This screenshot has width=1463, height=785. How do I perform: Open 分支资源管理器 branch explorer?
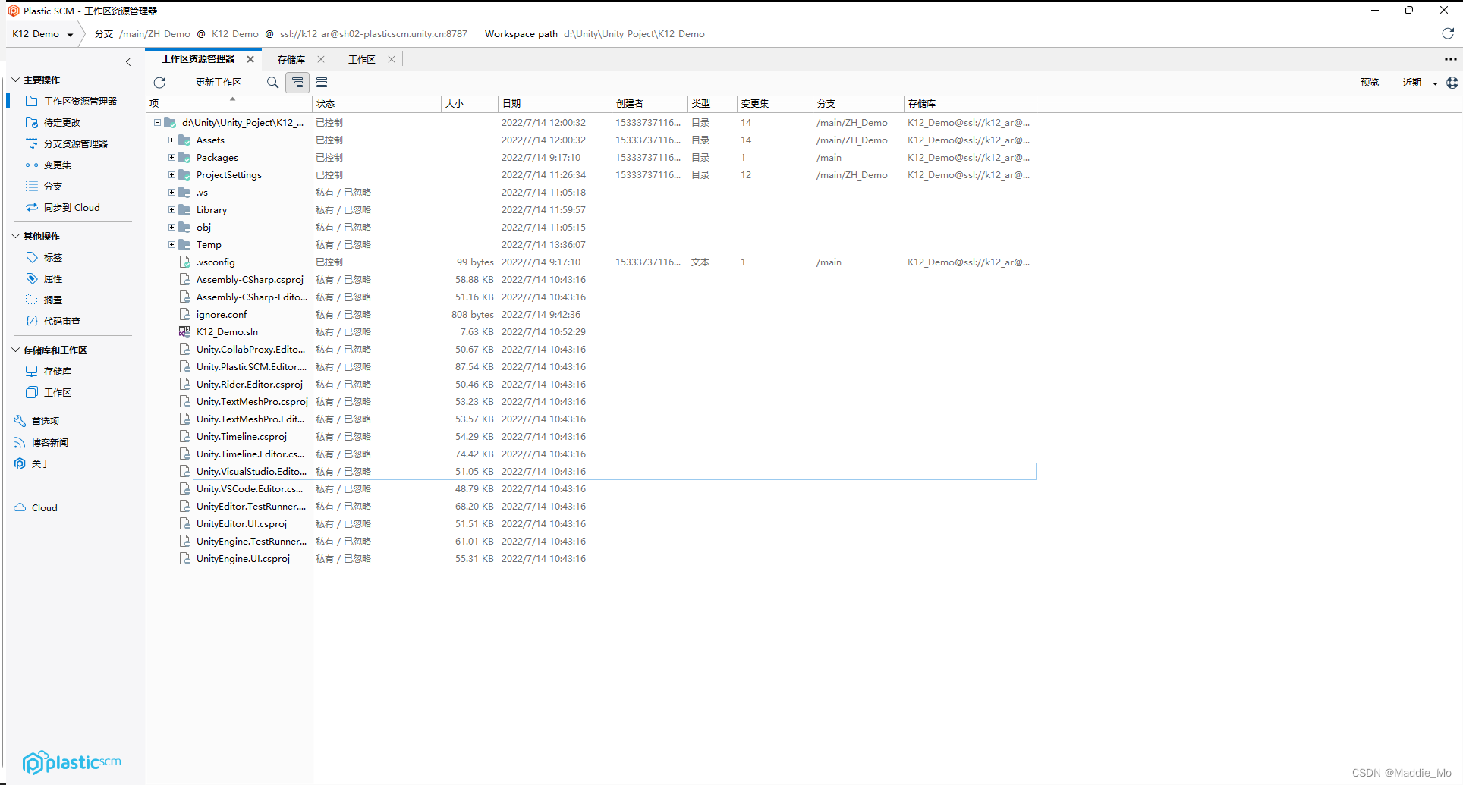[67, 143]
